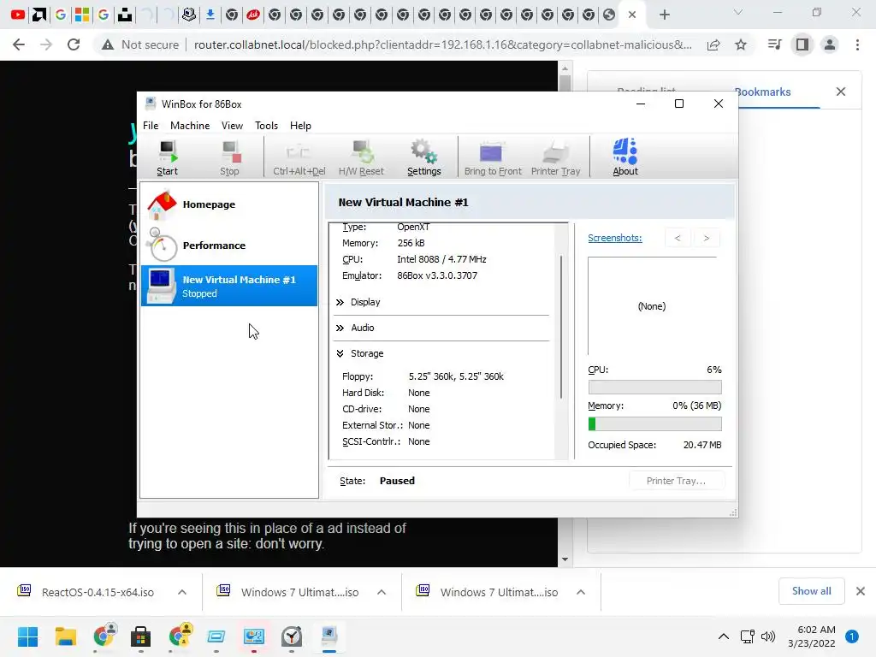876x657 pixels.
Task: Click the machine details vertical scrollbar
Action: (x=561, y=327)
